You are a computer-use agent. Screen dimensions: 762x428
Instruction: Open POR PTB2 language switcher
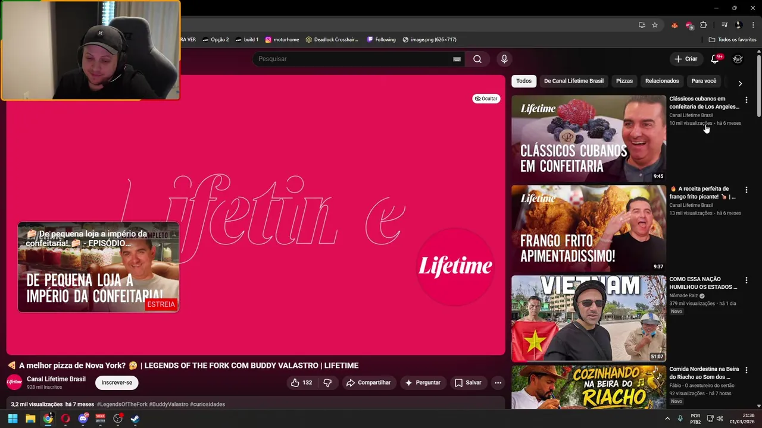(695, 418)
